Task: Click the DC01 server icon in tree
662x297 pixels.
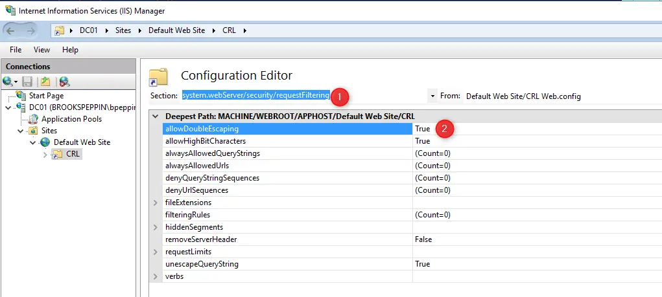Action: coord(21,107)
